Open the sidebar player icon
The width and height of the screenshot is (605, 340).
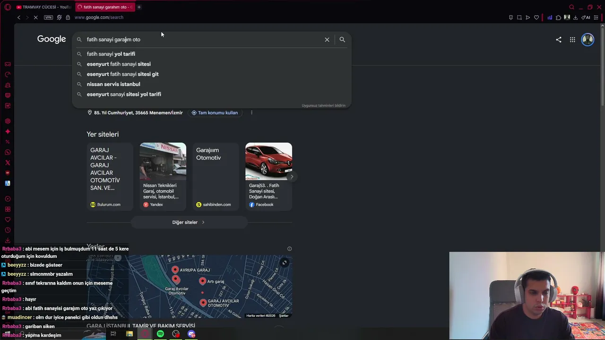coord(8,199)
